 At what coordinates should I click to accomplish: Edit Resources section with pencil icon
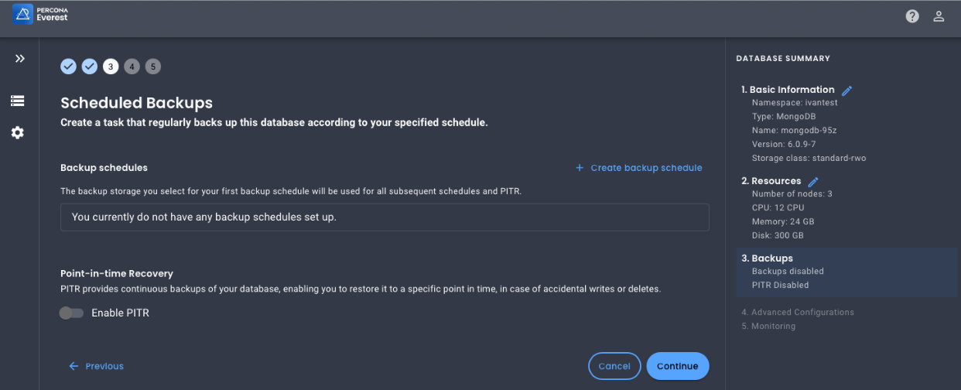coord(813,182)
